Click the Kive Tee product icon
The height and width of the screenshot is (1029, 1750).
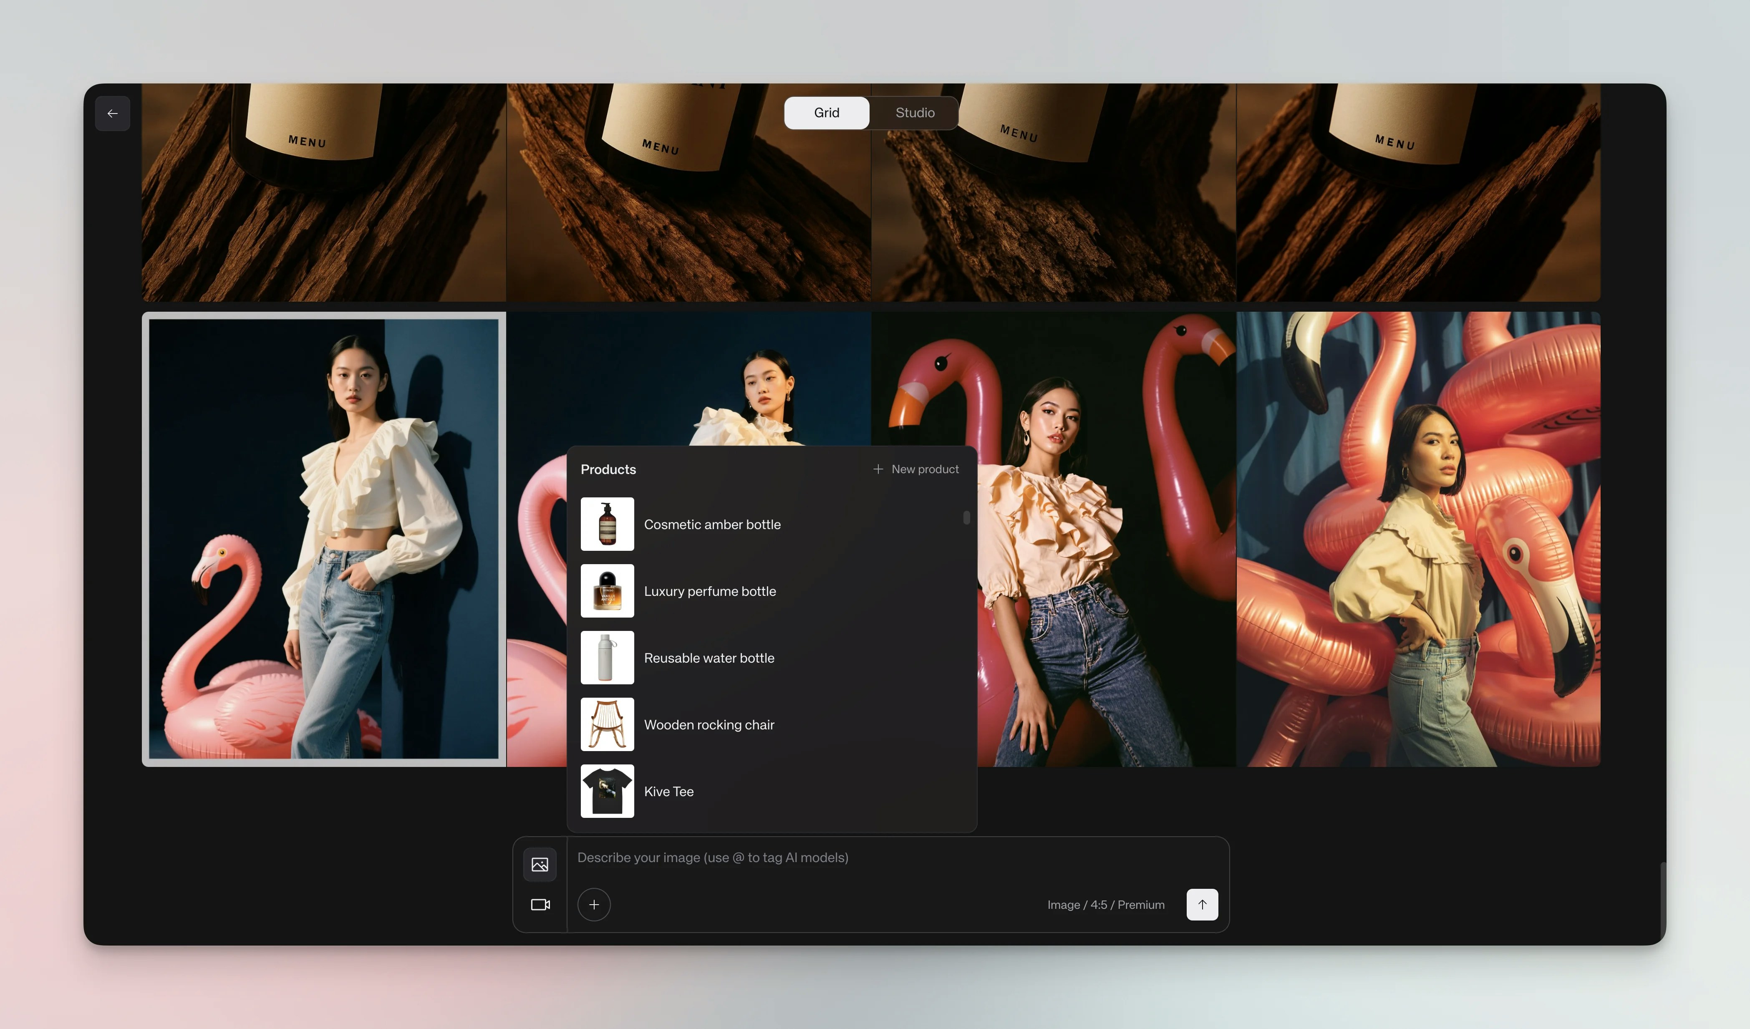[x=607, y=791]
